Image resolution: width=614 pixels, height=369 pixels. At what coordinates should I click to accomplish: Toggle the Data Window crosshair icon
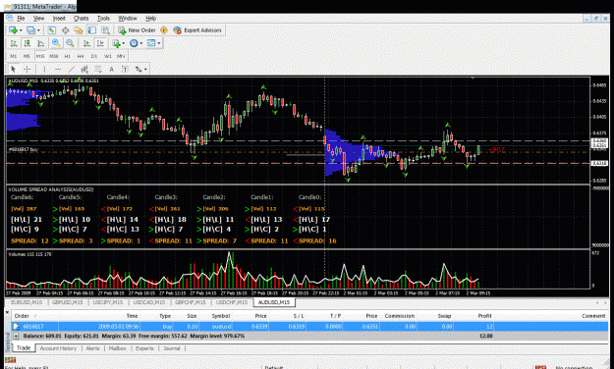point(66,30)
